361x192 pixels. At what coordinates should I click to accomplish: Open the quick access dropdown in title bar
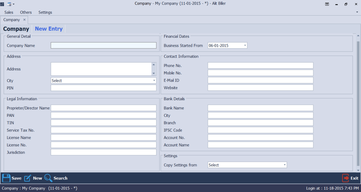(x=13, y=4)
